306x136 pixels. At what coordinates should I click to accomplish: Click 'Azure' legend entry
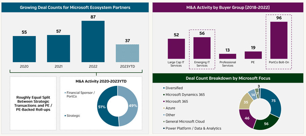click(169, 108)
